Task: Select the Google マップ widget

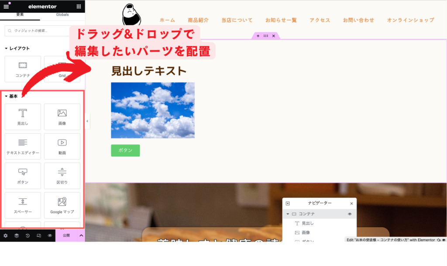Action: click(x=62, y=205)
